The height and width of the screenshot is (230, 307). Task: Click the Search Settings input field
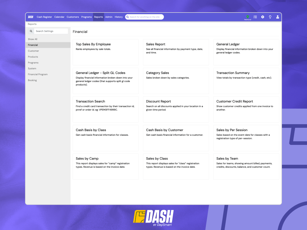click(x=51, y=31)
